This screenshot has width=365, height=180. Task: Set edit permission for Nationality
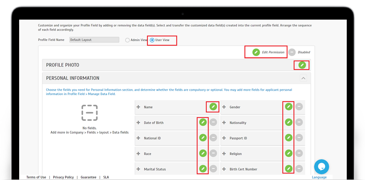click(x=289, y=122)
